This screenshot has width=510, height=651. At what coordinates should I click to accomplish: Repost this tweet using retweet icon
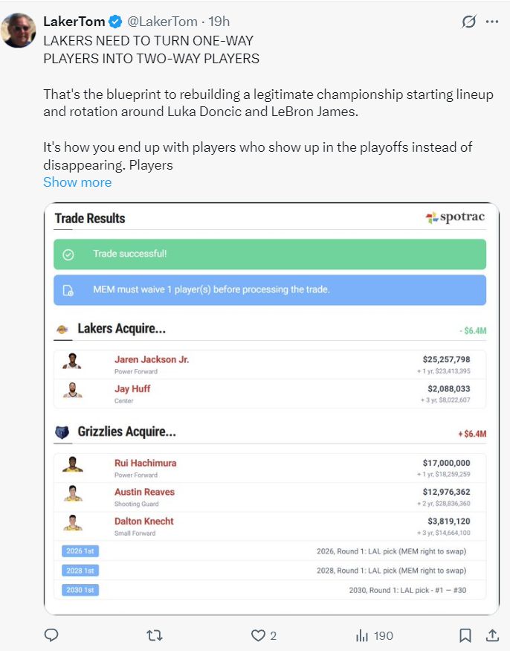pos(155,635)
